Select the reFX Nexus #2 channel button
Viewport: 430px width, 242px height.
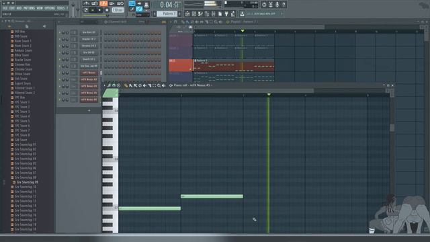click(89, 79)
